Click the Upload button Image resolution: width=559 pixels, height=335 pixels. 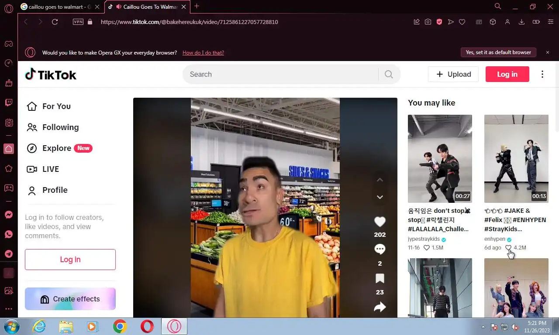tap(453, 74)
